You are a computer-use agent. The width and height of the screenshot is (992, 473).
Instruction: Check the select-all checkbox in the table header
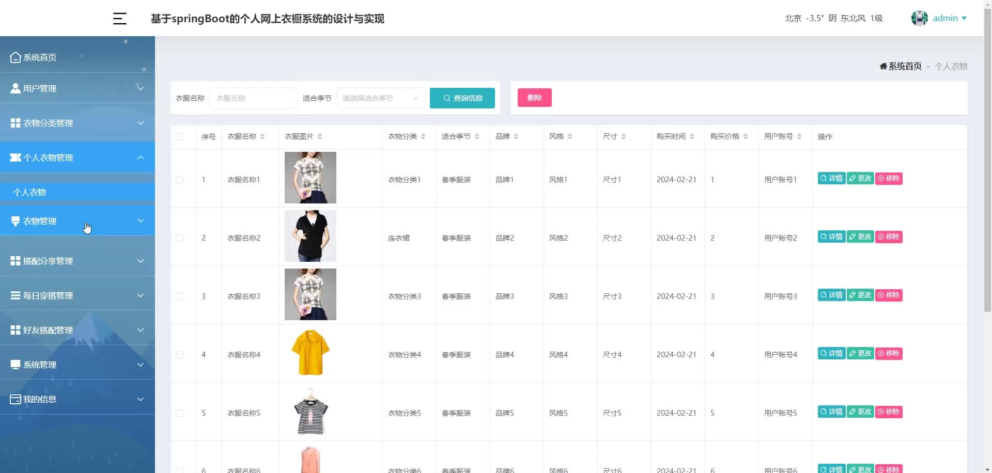tap(179, 137)
